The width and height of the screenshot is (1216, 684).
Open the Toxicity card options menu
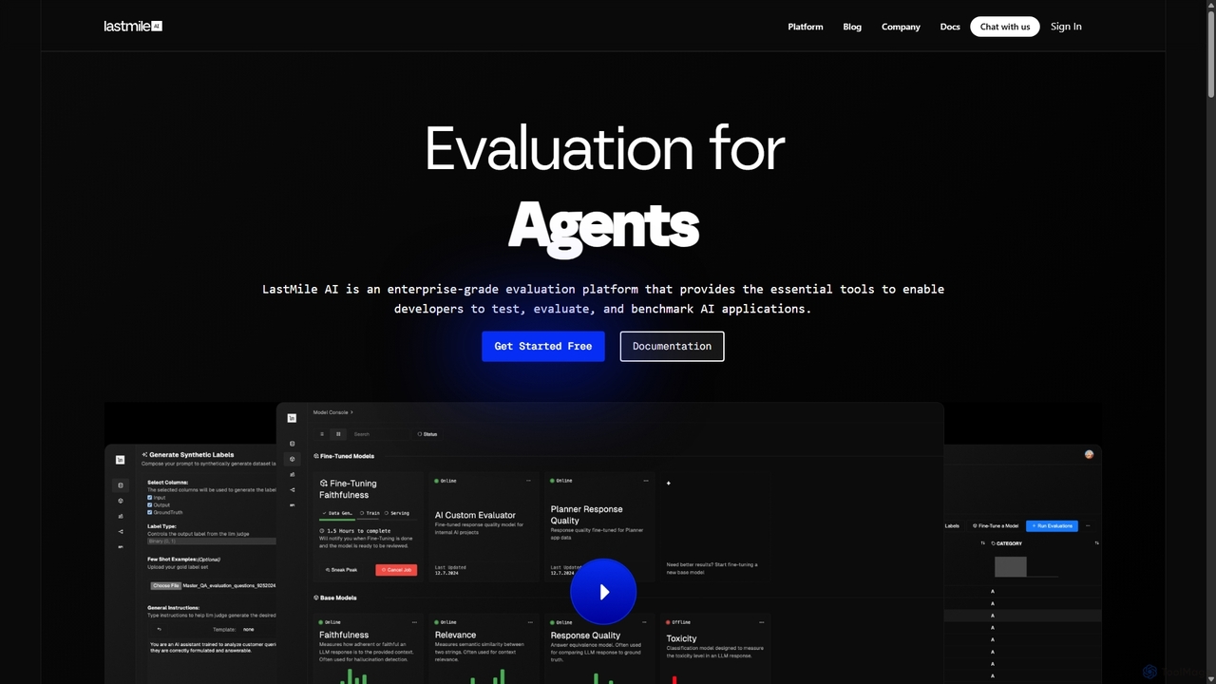coord(762,622)
